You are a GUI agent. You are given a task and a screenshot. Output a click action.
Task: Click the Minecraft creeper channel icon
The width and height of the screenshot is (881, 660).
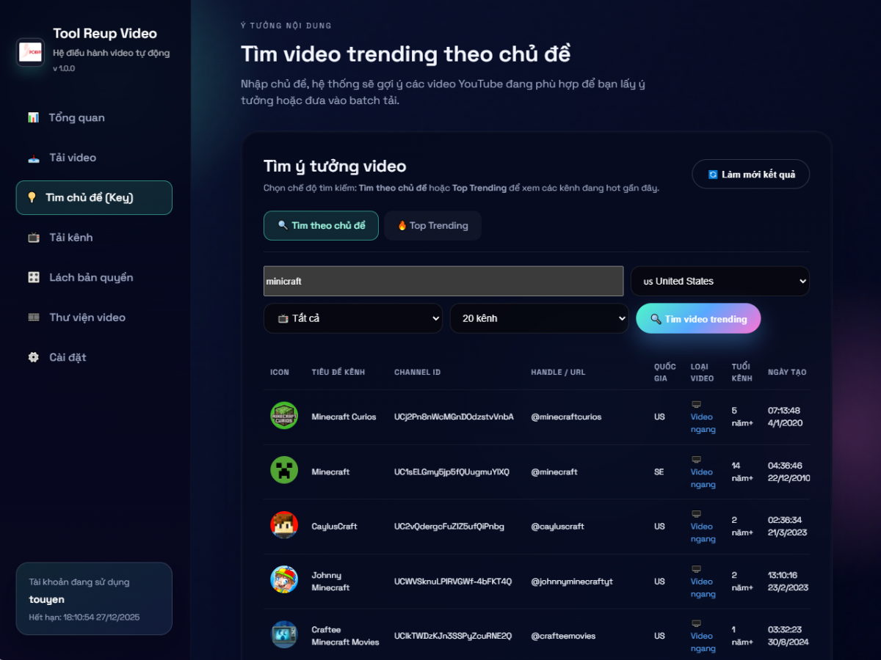[283, 472]
